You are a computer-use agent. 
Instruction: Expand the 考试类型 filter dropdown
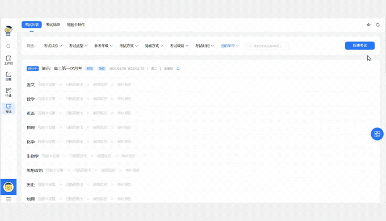click(78, 46)
